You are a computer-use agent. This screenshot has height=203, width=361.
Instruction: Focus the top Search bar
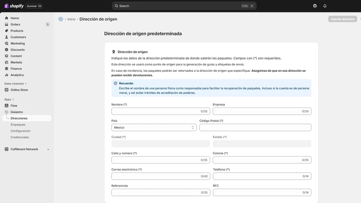point(184,6)
